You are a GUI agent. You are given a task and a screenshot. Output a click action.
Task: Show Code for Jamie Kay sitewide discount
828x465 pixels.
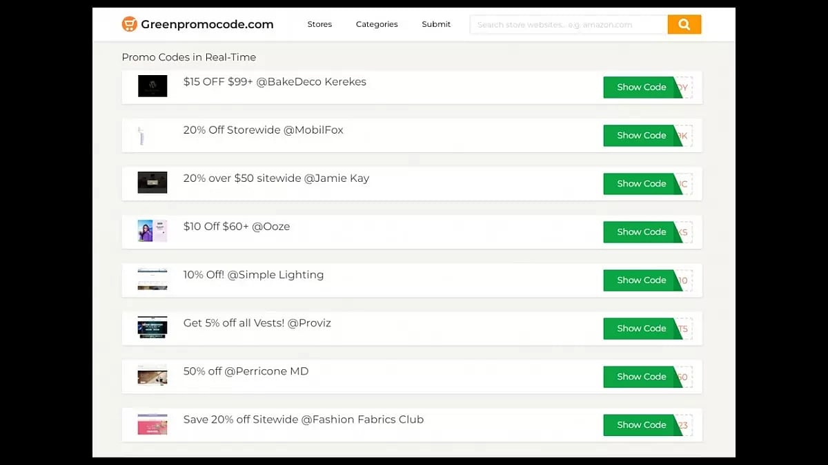pyautogui.click(x=640, y=183)
